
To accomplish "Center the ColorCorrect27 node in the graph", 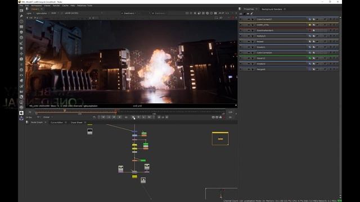I will (x=249, y=19).
